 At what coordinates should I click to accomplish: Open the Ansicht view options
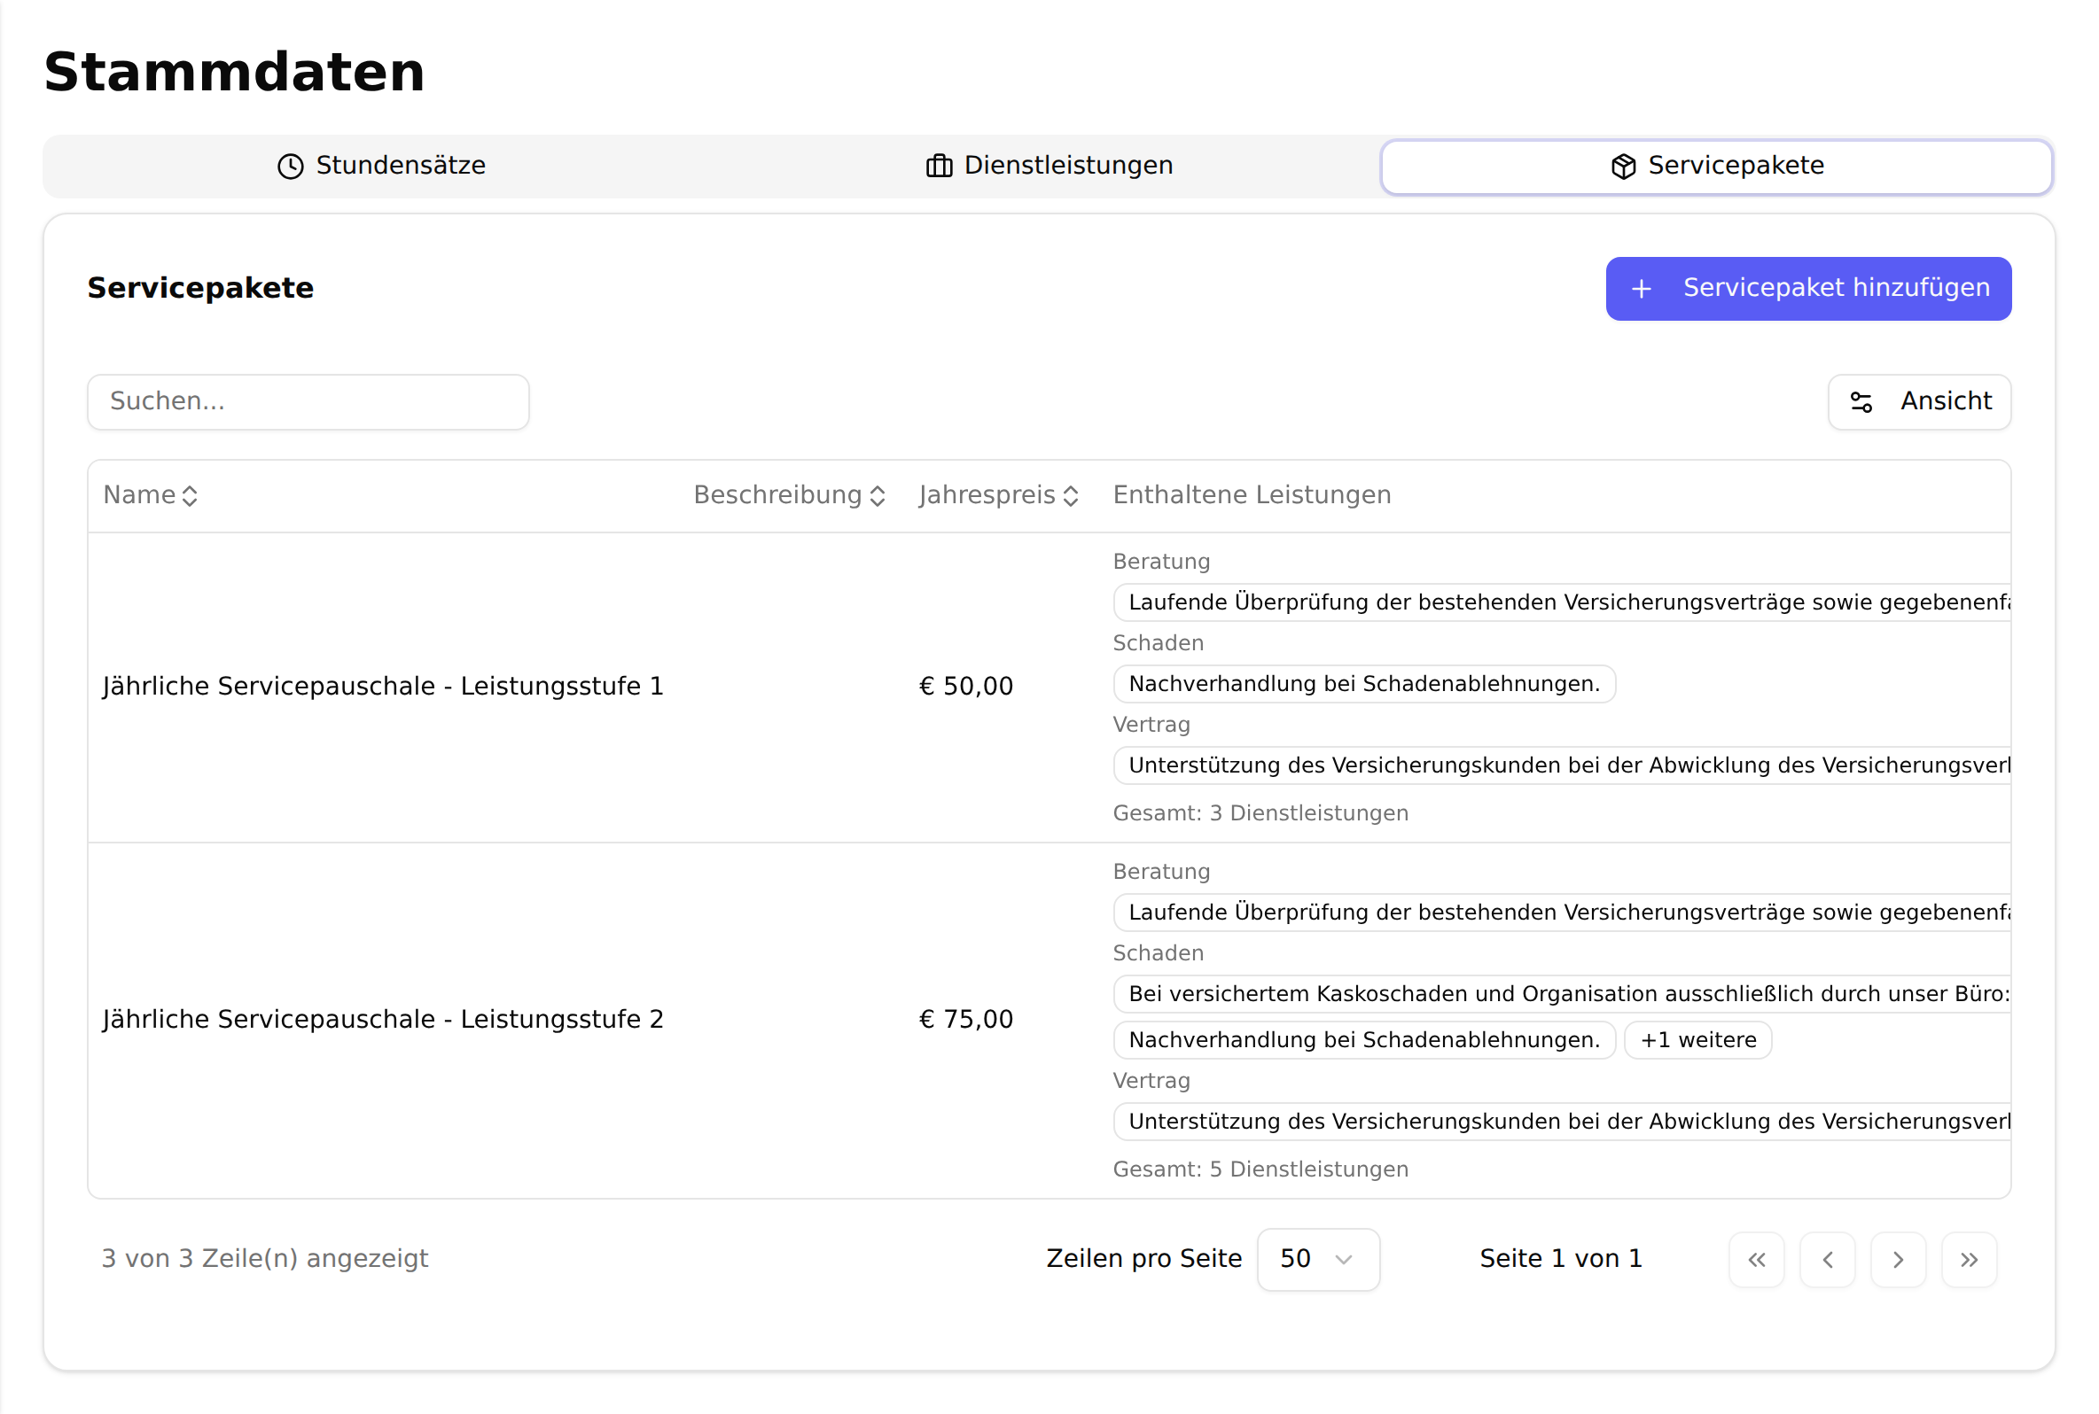pos(1918,402)
